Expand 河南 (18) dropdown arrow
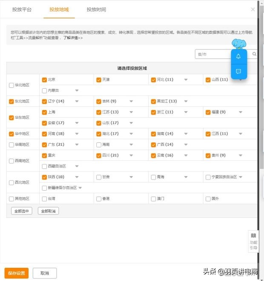This screenshot has height=281, width=264. pyautogui.click(x=77, y=134)
